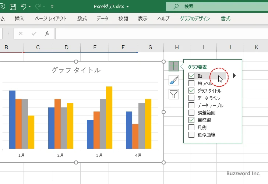Open the Excelグラフ.xlsx file name dropdown
Viewport: 268px width, 184px height.
tap(127, 7)
